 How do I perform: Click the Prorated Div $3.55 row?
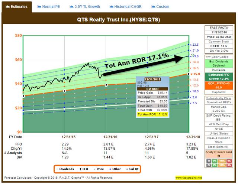click(x=152, y=101)
